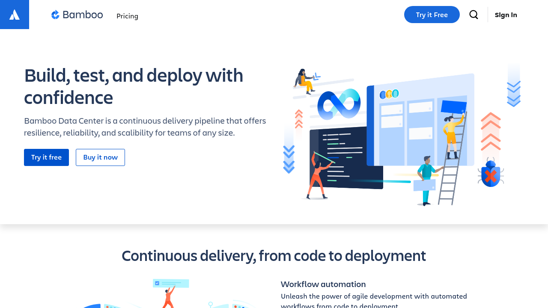This screenshot has height=308, width=548.
Task: Click the Workflow automation heading
Action: coord(323,284)
